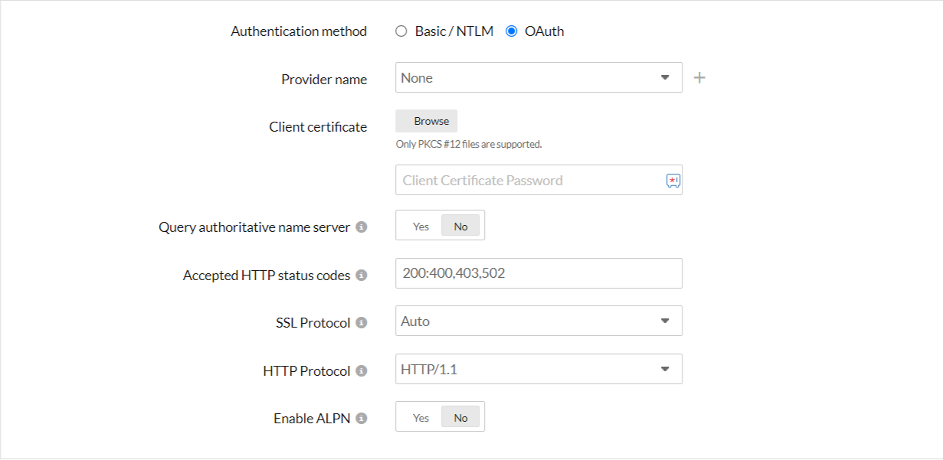This screenshot has width=943, height=460.
Task: Click the Enable ALPN info icon
Action: coord(362,419)
